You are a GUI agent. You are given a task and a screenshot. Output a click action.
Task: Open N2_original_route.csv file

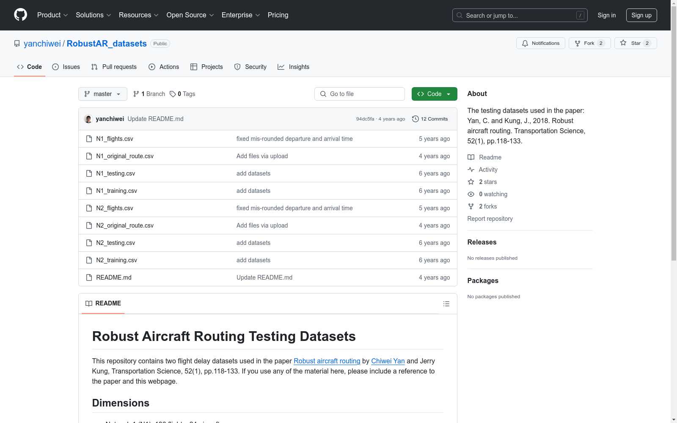(x=125, y=225)
